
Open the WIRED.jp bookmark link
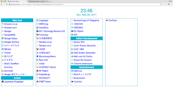tap(44, 24)
